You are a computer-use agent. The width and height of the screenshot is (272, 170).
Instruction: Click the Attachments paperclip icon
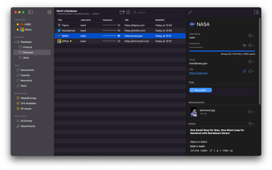click(18, 126)
